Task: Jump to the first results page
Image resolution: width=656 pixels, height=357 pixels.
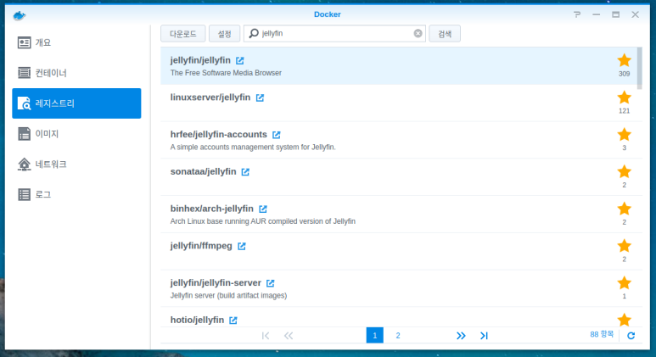Action: [x=266, y=336]
